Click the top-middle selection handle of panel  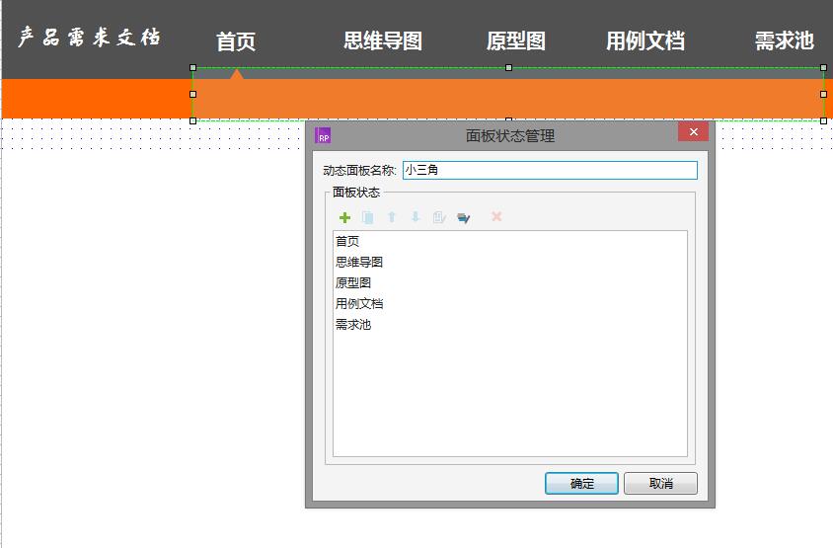coord(508,67)
